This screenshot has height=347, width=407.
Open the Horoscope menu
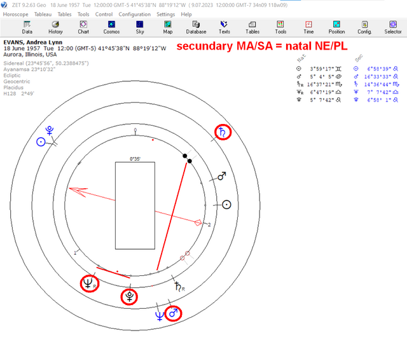15,14
